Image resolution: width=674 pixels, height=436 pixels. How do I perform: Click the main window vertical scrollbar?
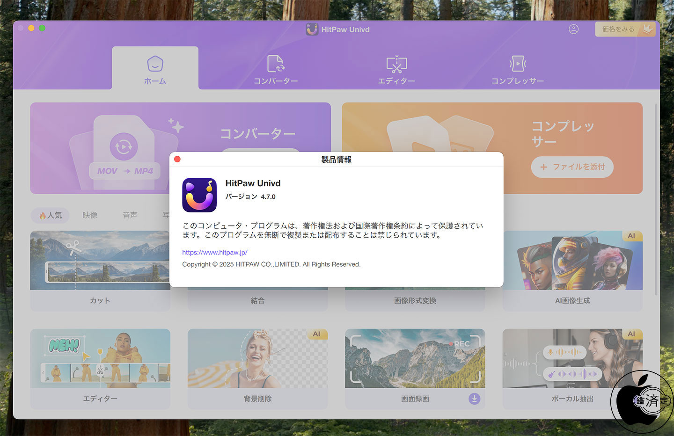pos(656,199)
